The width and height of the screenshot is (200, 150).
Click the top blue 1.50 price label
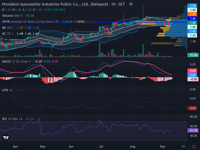(192, 5)
